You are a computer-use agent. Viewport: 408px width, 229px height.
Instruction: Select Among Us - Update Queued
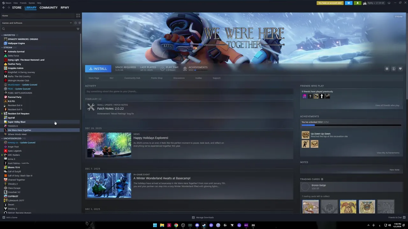point(21,142)
